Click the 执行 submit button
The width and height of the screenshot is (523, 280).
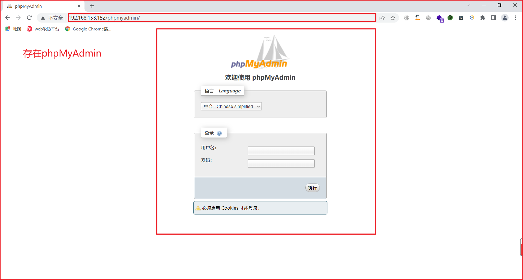point(312,188)
